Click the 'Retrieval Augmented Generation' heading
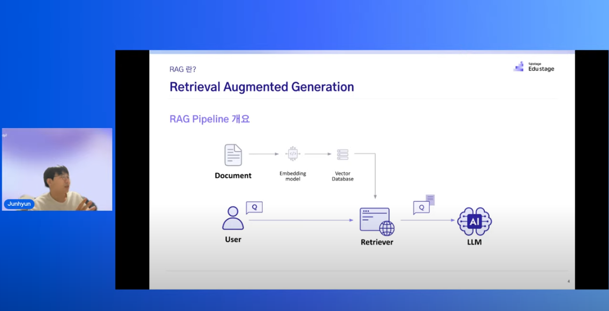This screenshot has width=609, height=311. [262, 87]
